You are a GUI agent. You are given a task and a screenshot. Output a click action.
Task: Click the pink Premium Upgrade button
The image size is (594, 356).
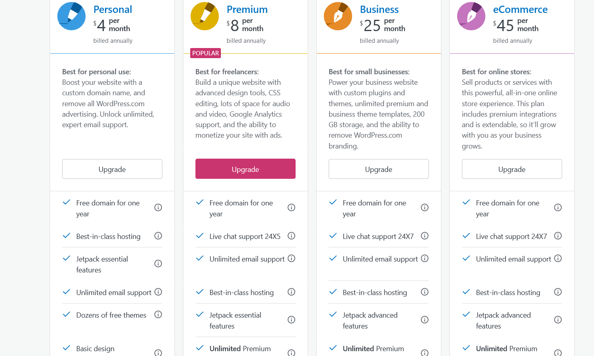click(246, 169)
